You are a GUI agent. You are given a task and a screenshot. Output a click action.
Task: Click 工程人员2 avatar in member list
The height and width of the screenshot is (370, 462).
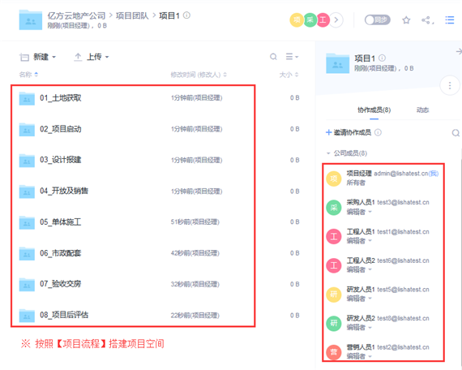334,265
